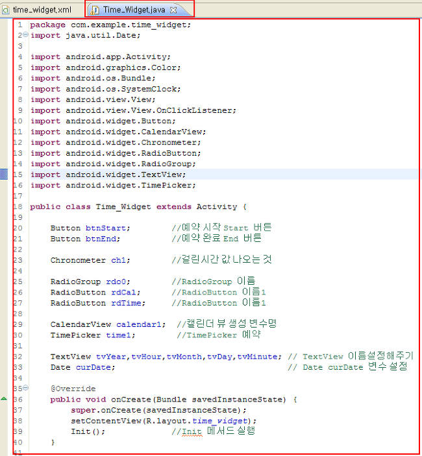This screenshot has height=456, width=422.
Task: Click the line number 1 in gutter
Action: (20, 25)
